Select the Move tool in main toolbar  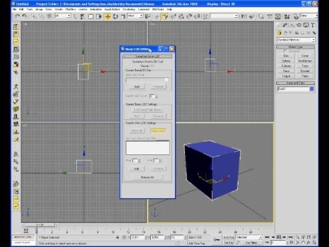tap(108, 16)
